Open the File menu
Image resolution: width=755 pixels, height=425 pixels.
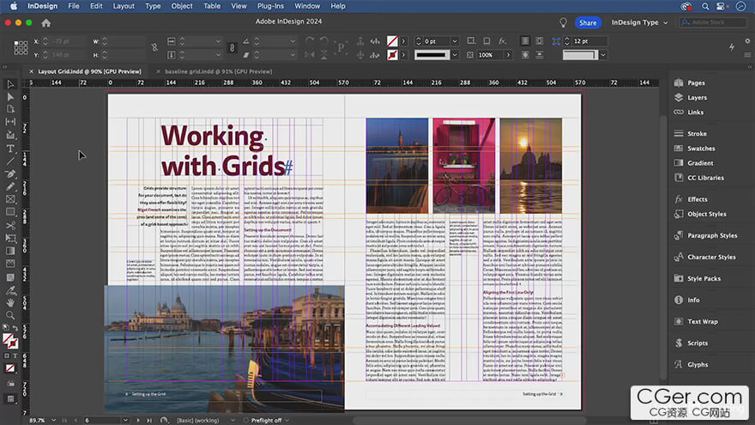(74, 6)
